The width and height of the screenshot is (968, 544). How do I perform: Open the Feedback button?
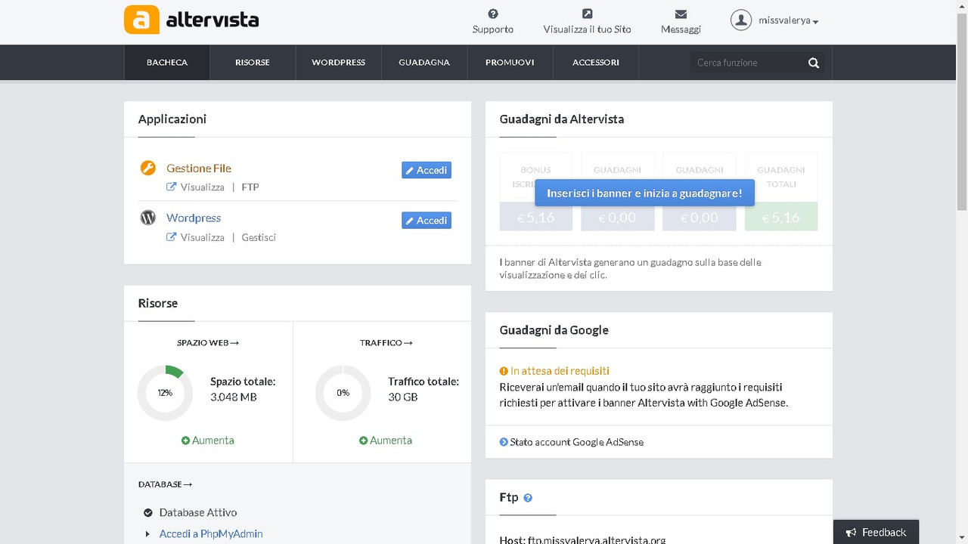876,532
